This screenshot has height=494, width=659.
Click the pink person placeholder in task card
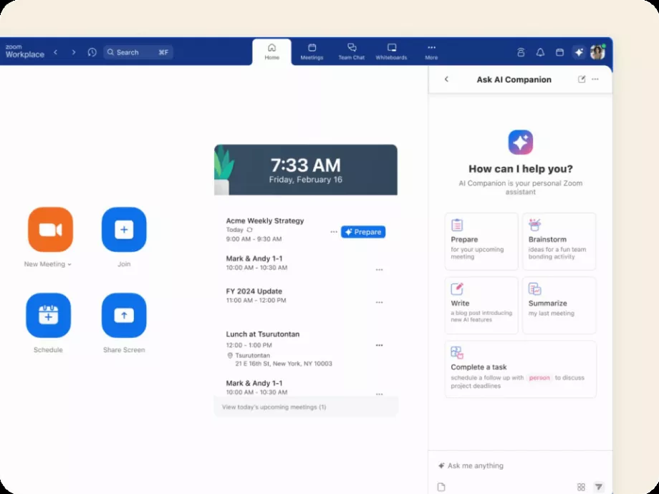click(x=539, y=377)
